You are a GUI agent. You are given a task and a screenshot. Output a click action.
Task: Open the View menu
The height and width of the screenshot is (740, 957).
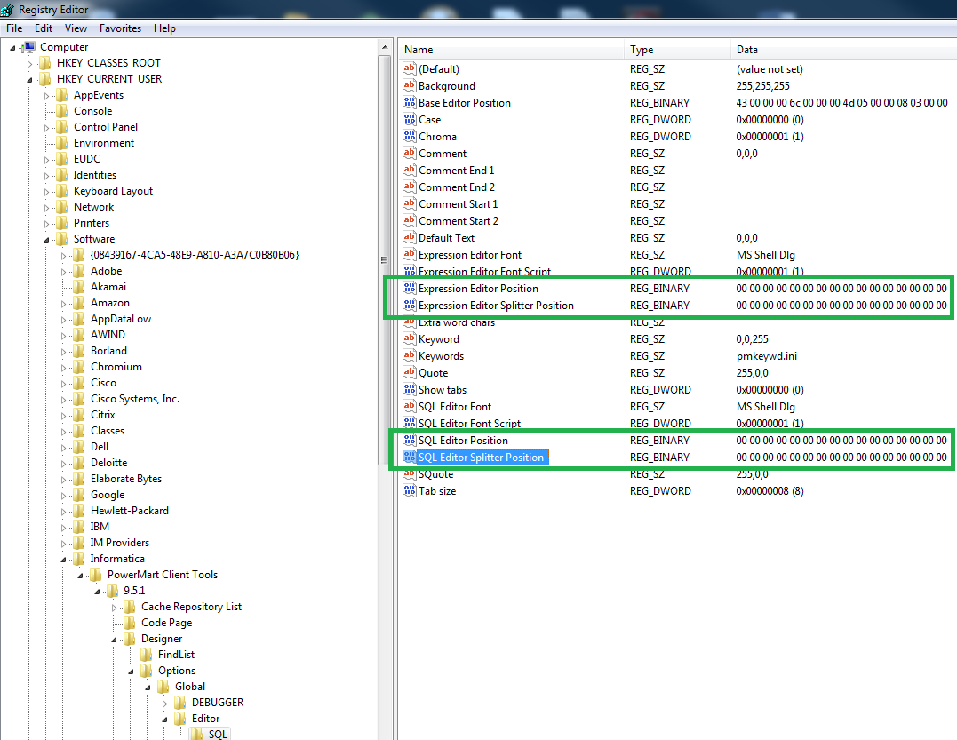(76, 28)
